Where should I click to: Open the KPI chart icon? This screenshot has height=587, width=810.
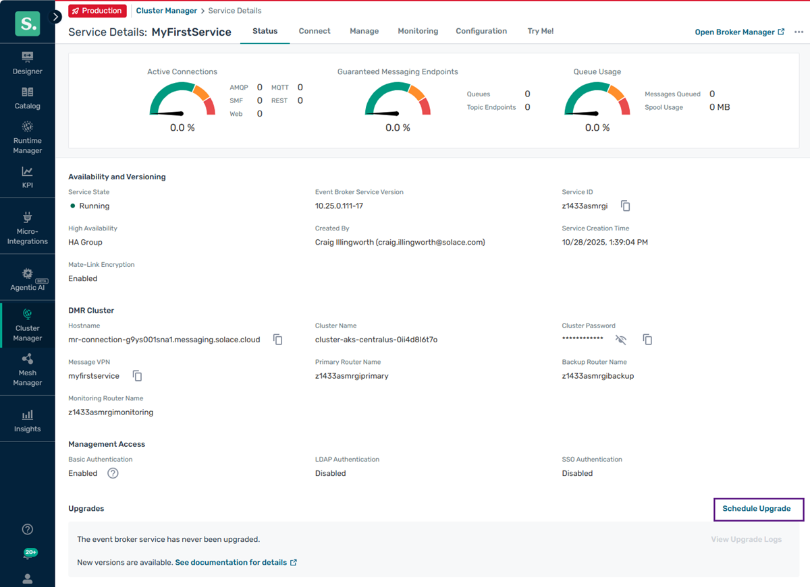[x=27, y=177]
